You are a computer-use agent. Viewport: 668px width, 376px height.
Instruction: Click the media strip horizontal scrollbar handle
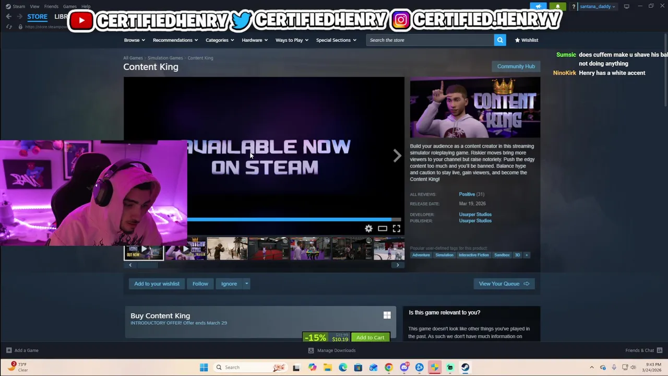click(x=147, y=265)
